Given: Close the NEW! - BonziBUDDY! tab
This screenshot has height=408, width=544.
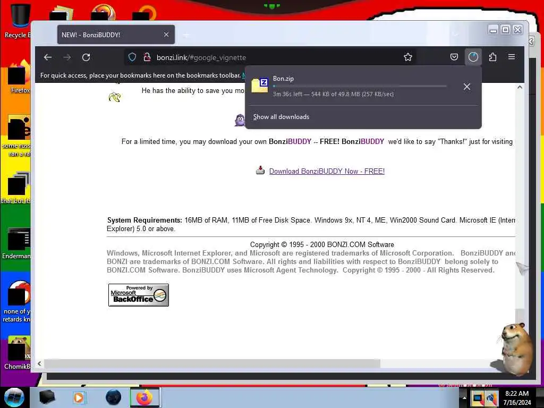Looking at the screenshot, I should (166, 35).
